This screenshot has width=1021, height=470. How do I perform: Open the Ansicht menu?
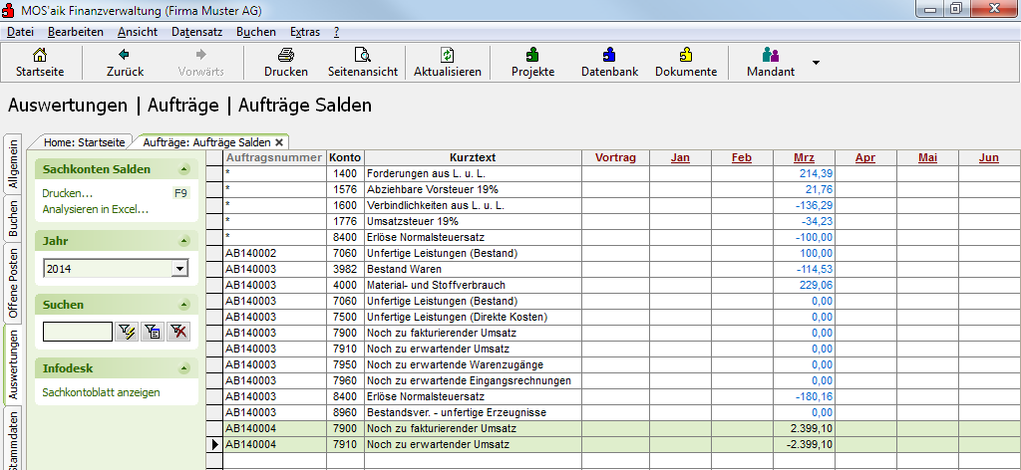click(138, 32)
